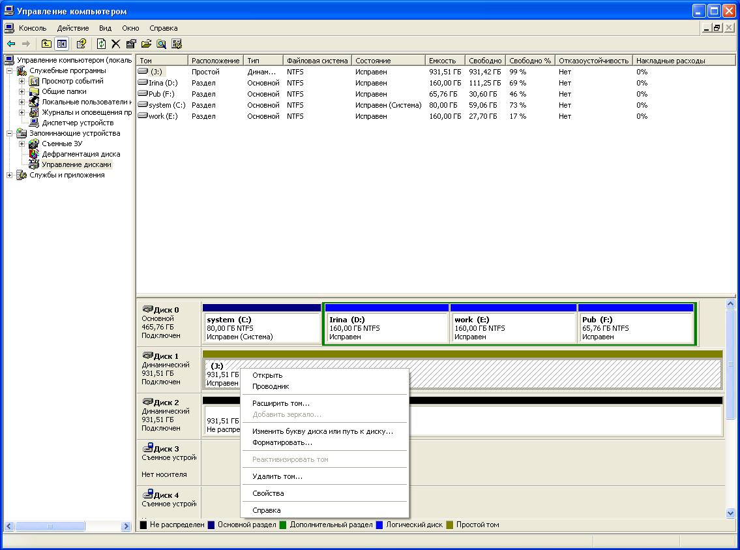Click the Back arrow toolbar icon

coord(11,44)
